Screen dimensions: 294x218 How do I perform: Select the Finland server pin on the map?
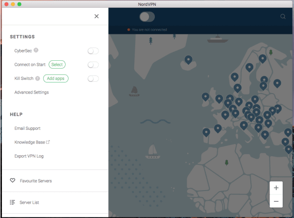[263, 59]
